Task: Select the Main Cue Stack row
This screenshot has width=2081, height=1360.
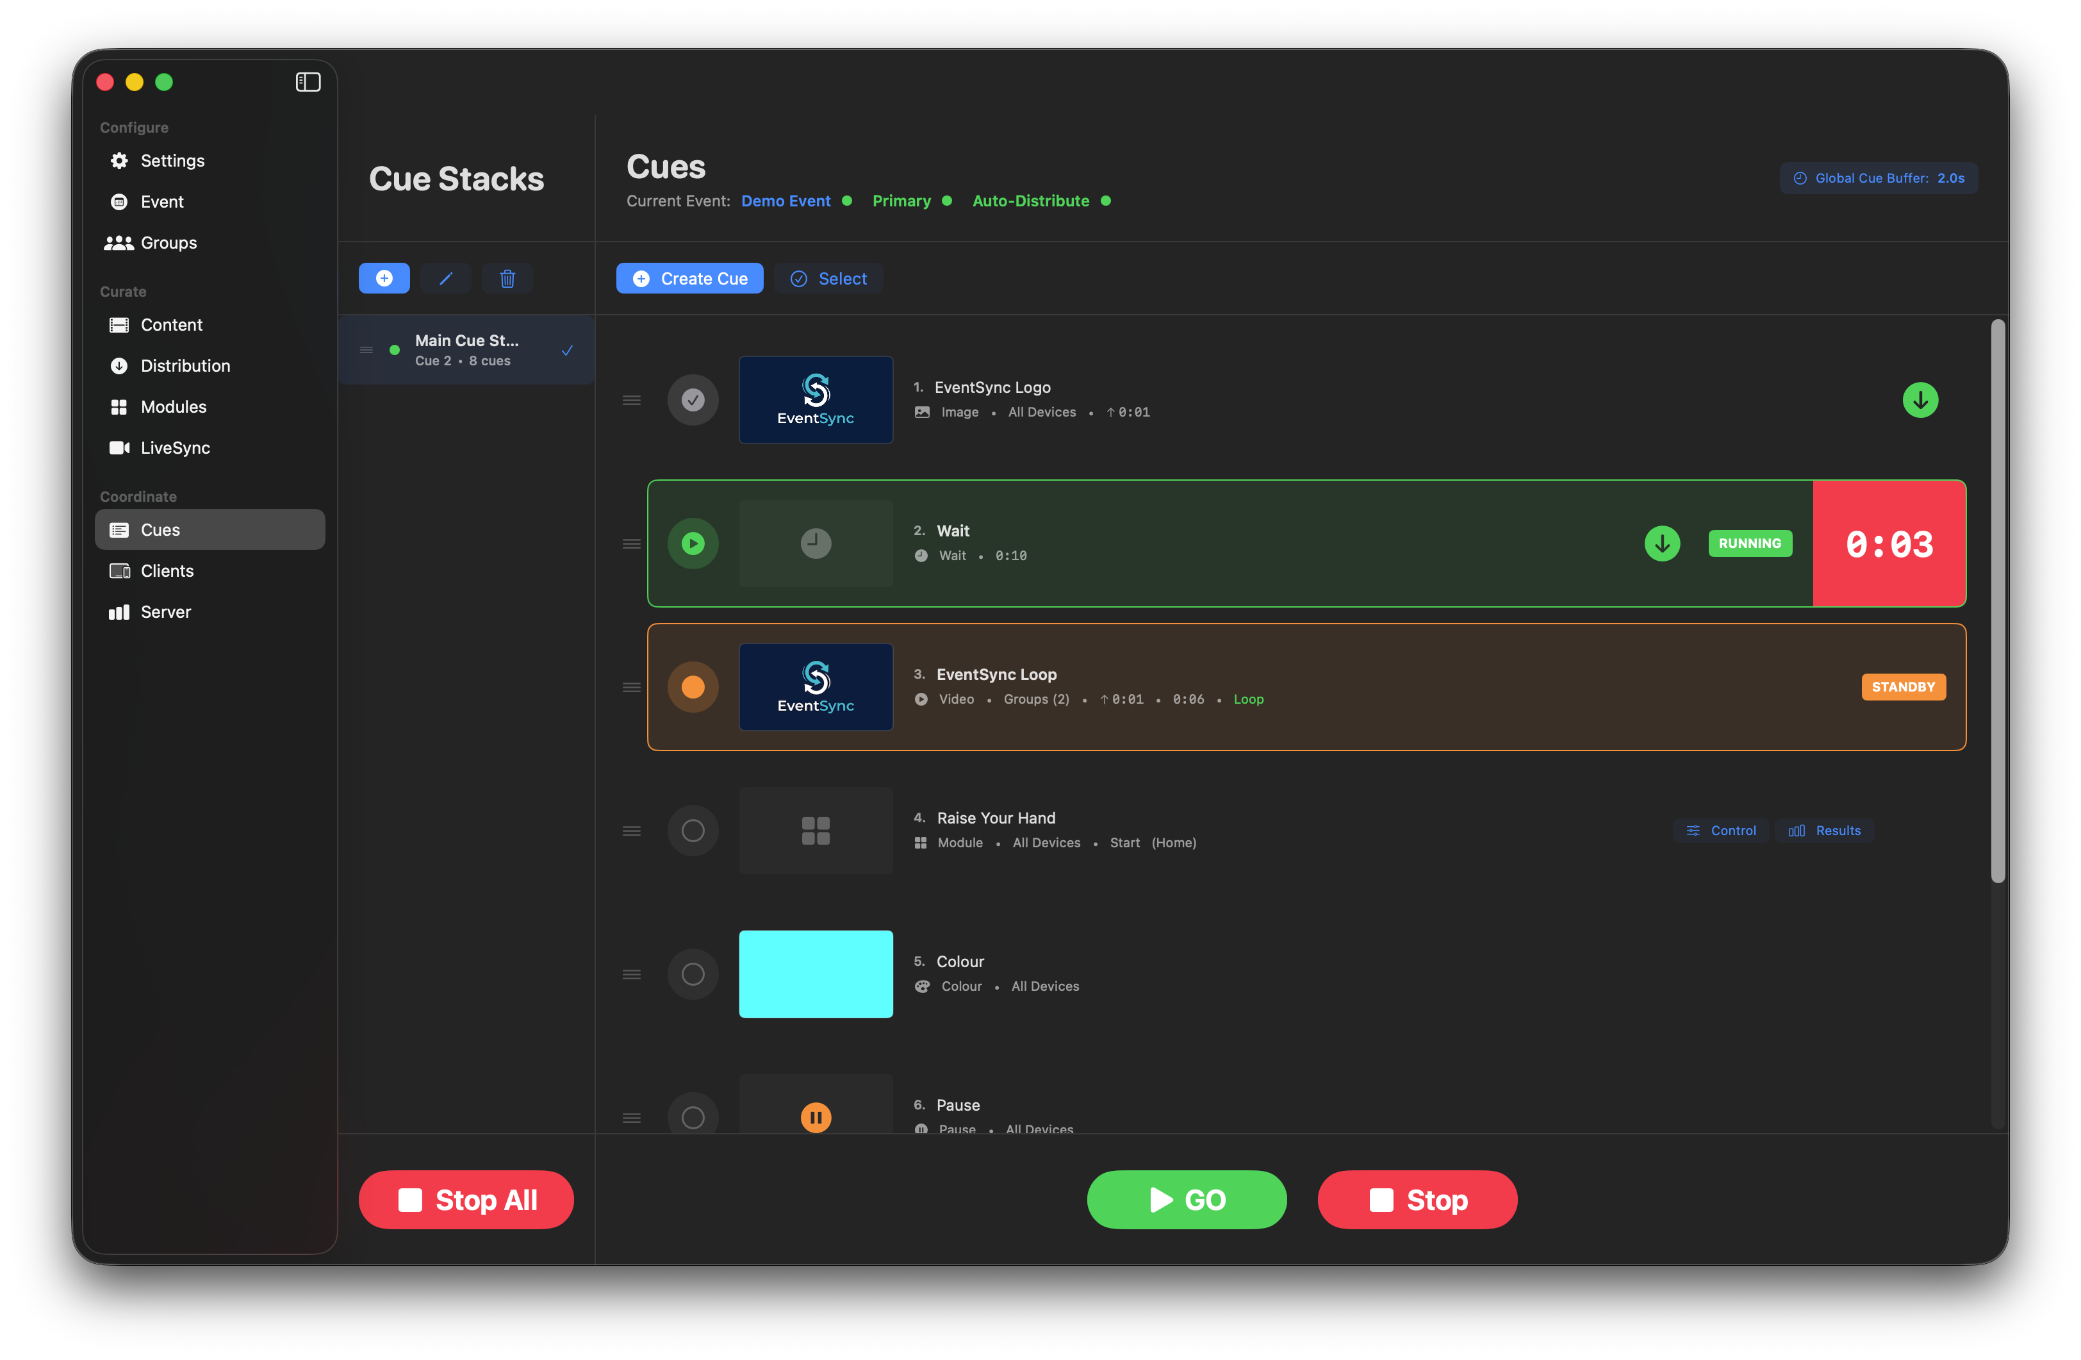Action: click(466, 351)
